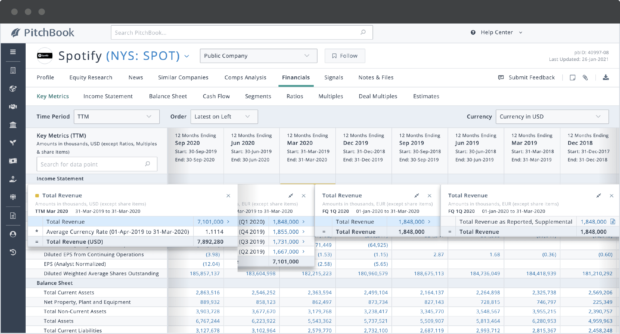620x334 pixels.
Task: Open the Order dropdown showing Latest on Left
Action: [x=224, y=116]
